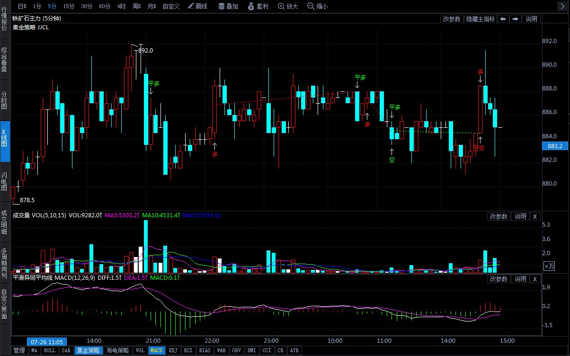570x356 pixels.
Task: Switch to the 15分 timeframe
Action: [69, 6]
